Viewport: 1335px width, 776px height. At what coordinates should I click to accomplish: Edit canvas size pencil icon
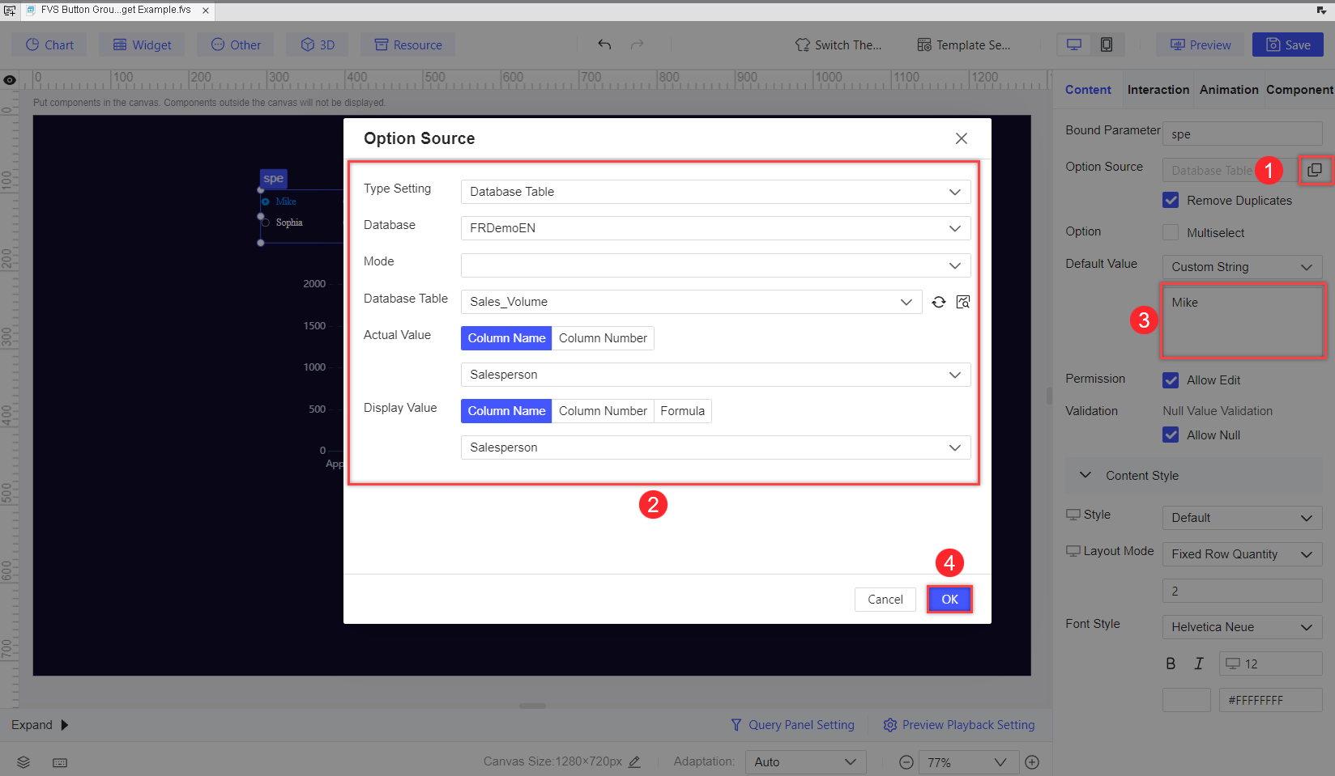coord(634,761)
